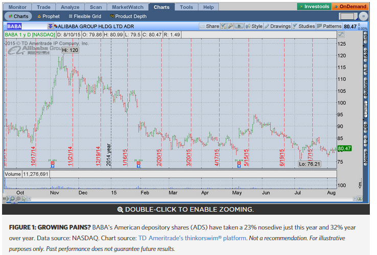The image size is (377, 255).
Task: Click the OnDemand button
Action: 350,7
